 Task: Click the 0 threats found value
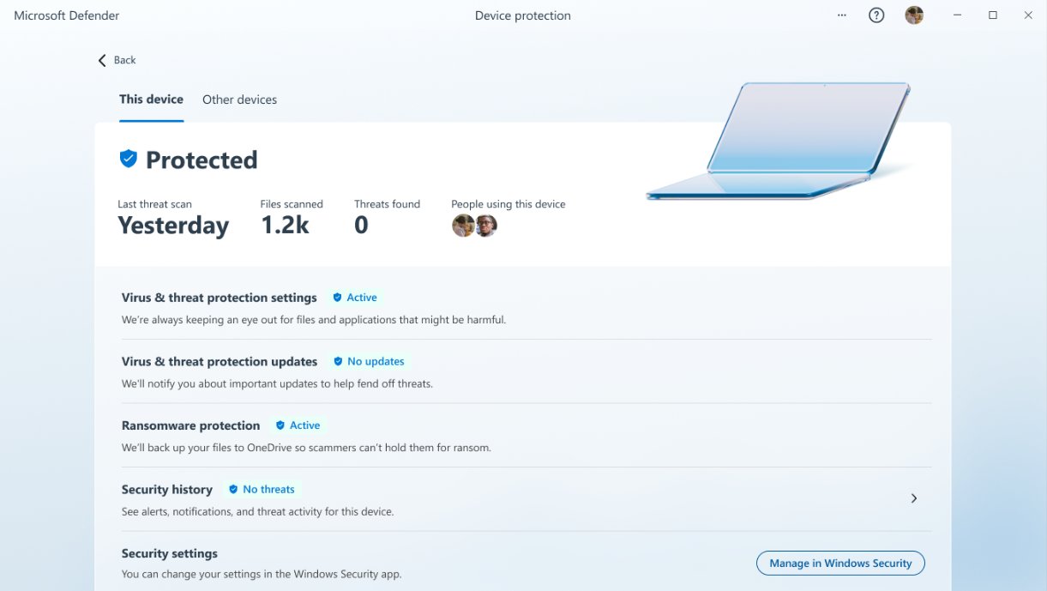[361, 226]
